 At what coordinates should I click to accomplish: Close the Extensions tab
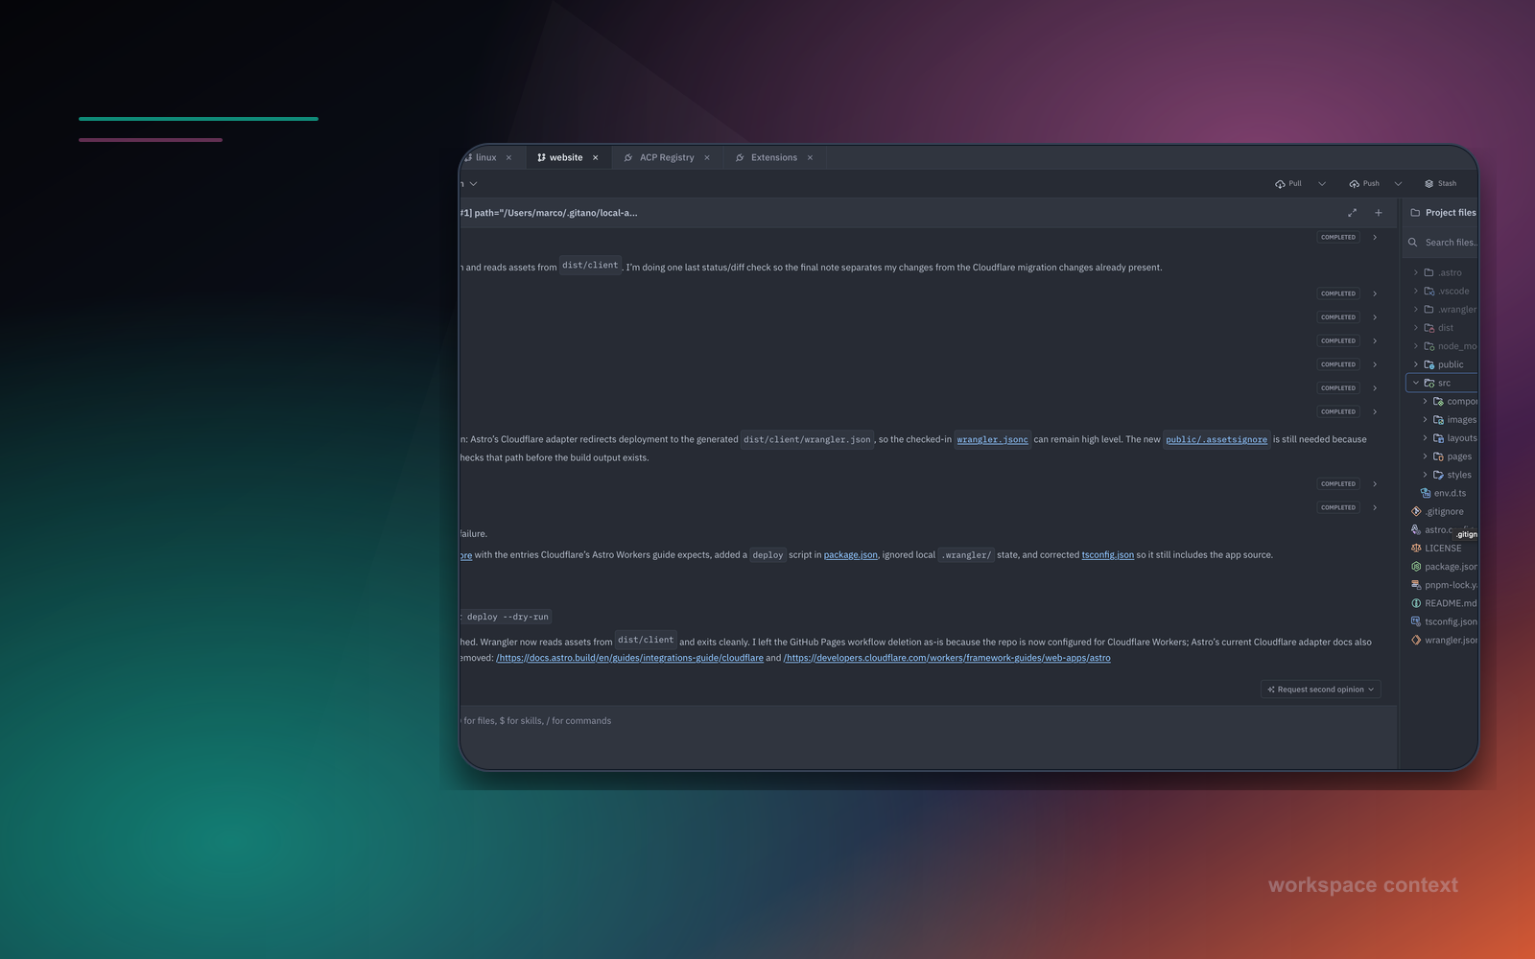coord(810,157)
